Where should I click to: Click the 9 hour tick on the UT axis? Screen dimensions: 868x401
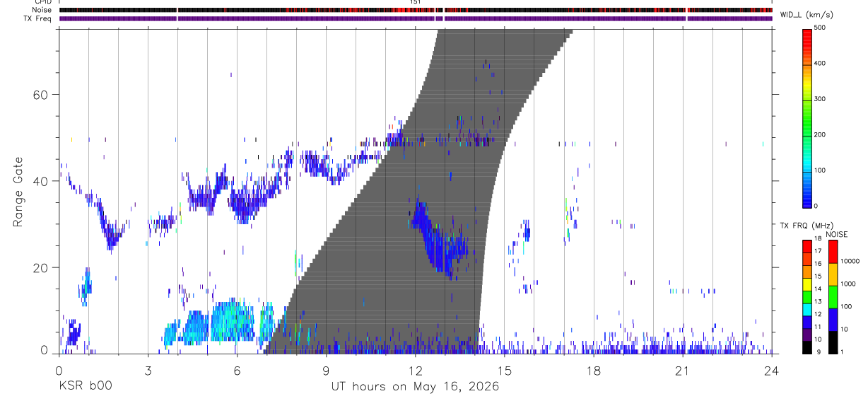326,371
